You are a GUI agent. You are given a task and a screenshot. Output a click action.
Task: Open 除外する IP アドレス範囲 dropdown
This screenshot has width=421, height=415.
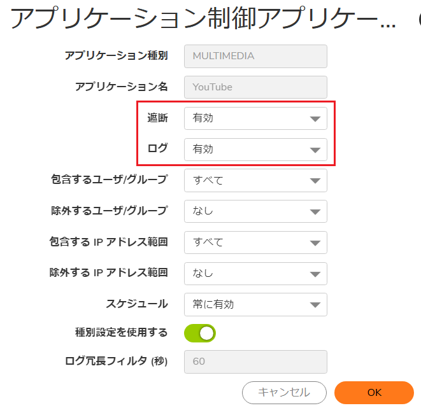tap(255, 274)
